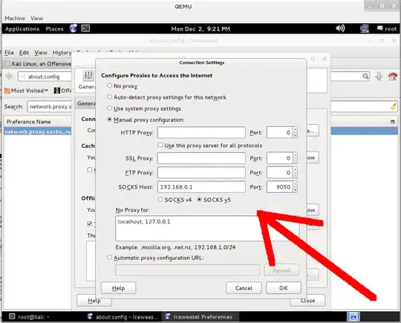The height and width of the screenshot is (323, 401).
Task: Select Manual proxy configuration
Action: 109,120
